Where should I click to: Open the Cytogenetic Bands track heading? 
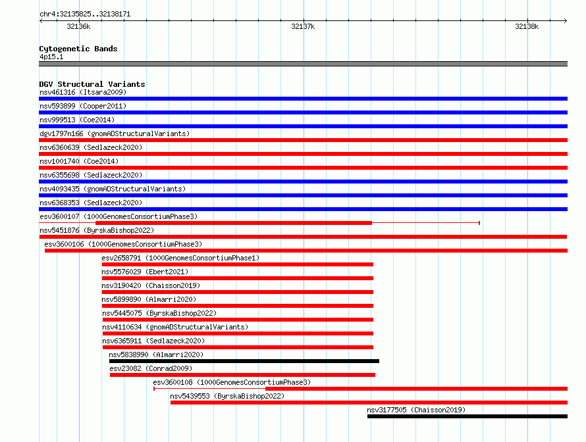click(78, 49)
